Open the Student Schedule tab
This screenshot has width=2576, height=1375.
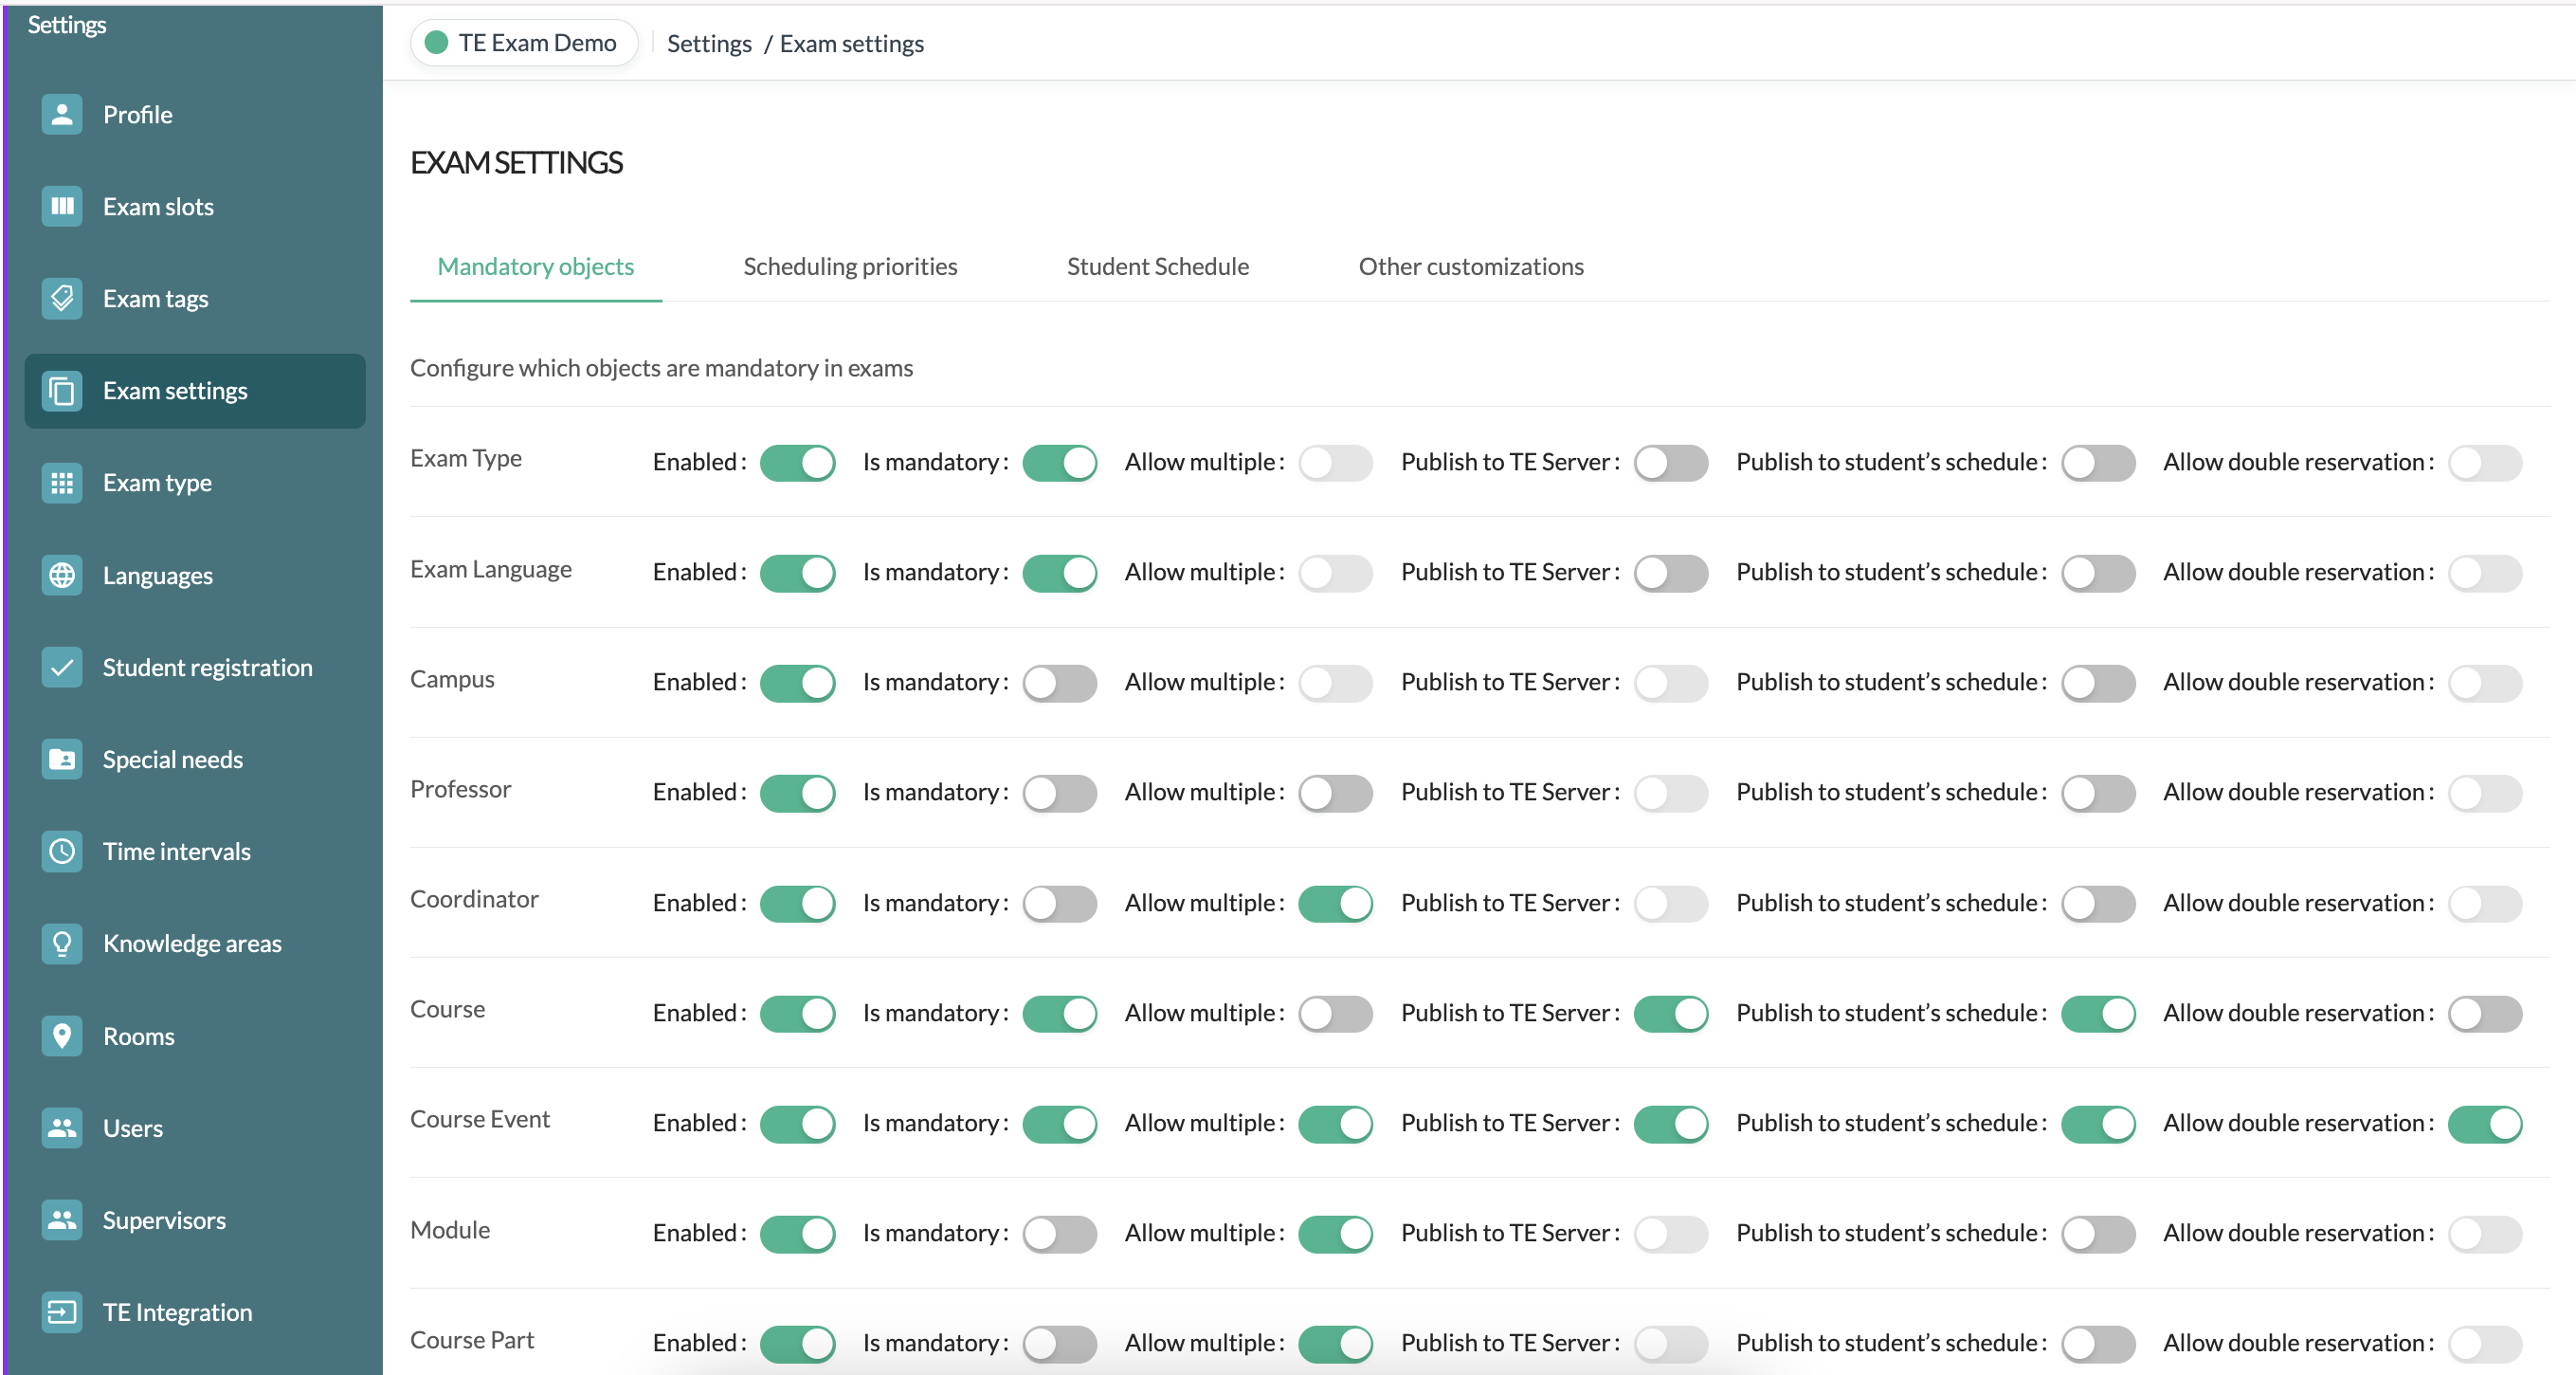pos(1158,266)
